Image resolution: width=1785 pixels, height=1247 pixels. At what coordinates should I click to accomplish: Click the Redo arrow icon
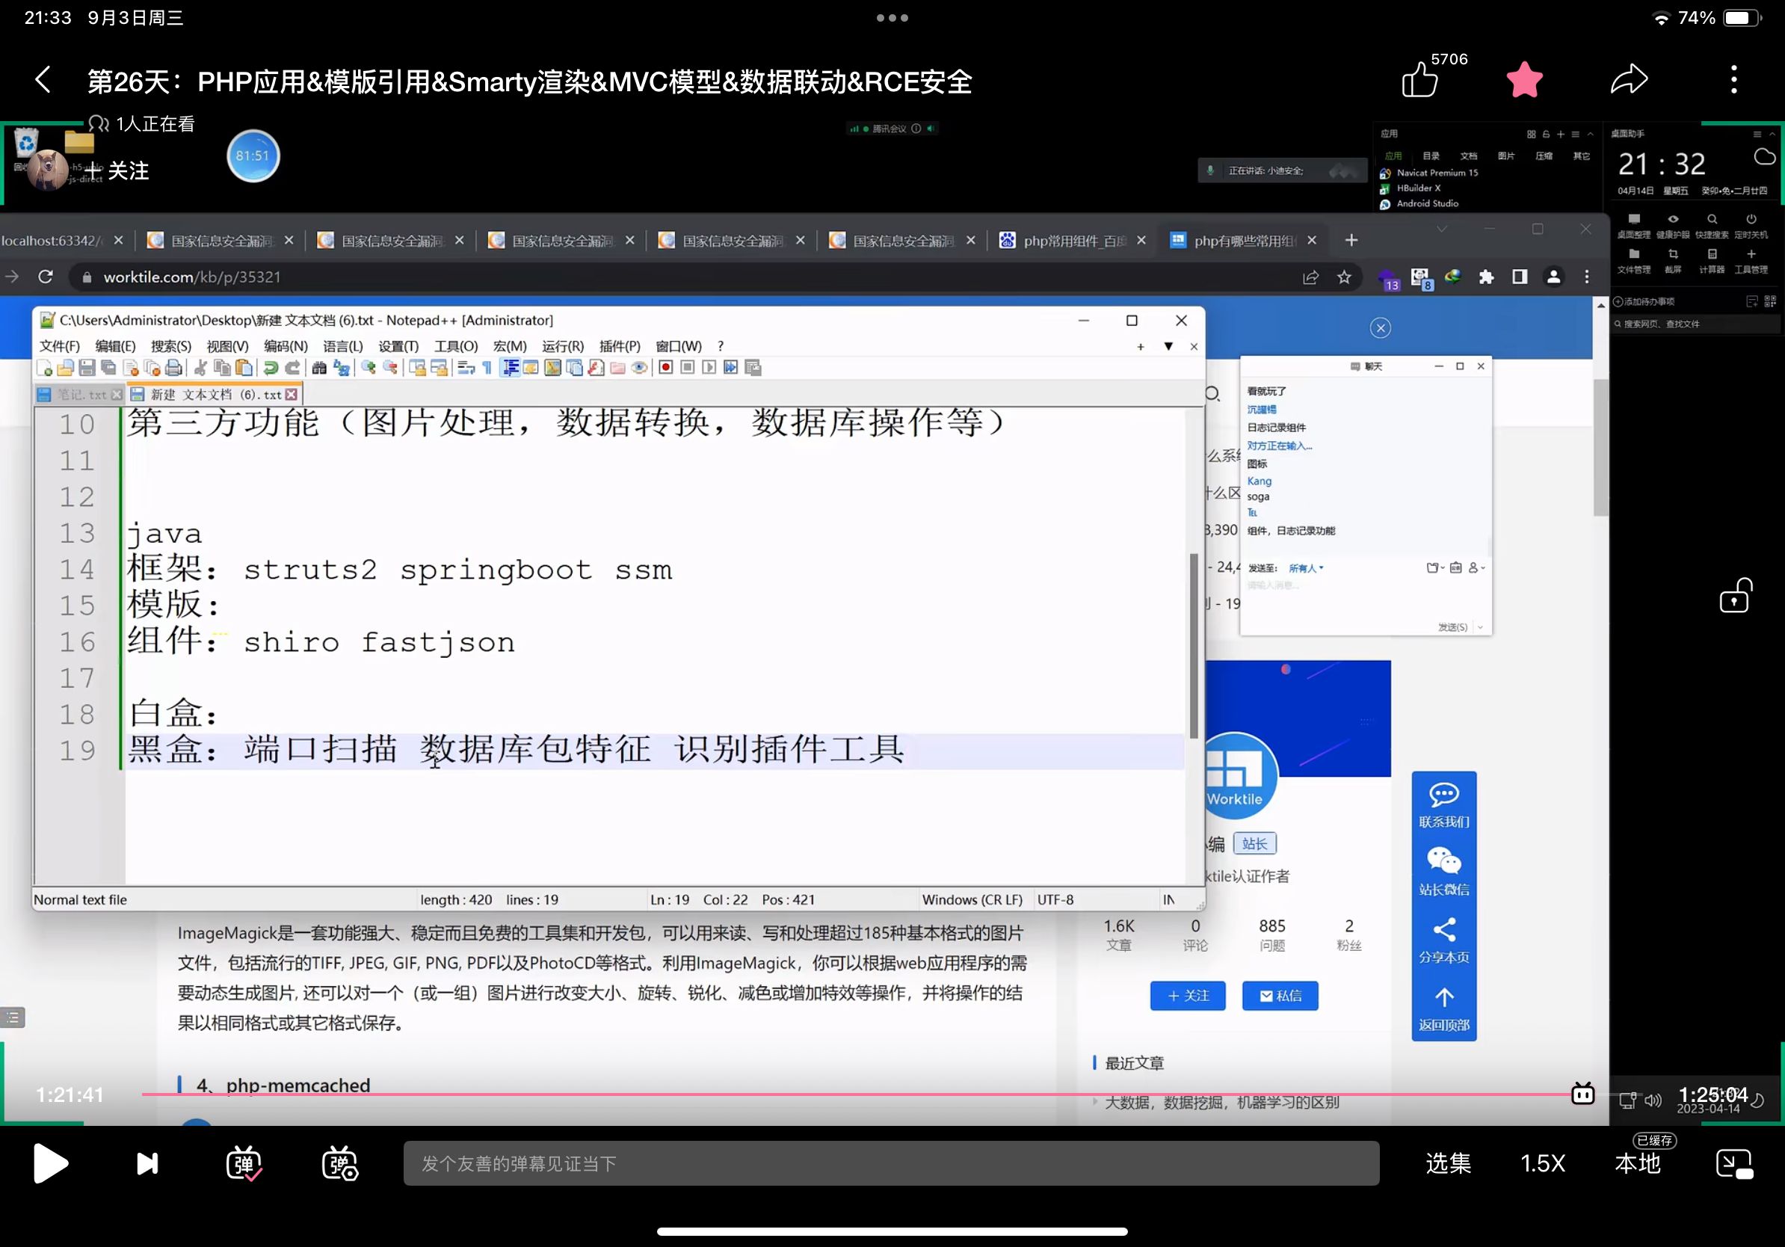(x=292, y=368)
